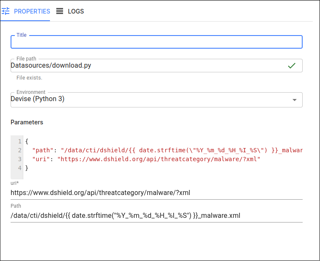
Task: Click the Properties sliders icon
Action: click(6, 11)
